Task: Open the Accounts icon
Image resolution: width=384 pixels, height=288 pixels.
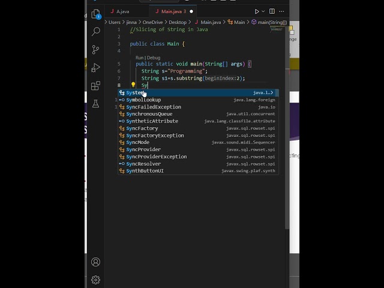Action: coord(95,262)
